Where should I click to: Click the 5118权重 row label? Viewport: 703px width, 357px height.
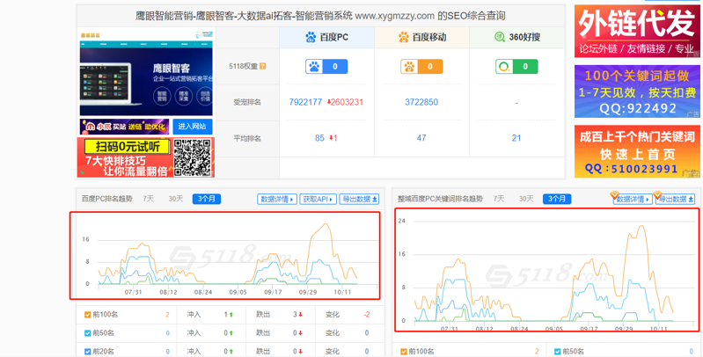[244, 66]
